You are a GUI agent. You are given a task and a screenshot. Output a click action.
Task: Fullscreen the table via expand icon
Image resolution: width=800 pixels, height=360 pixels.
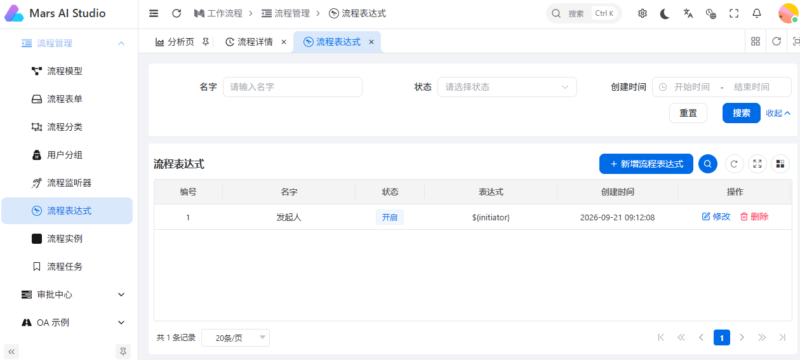(757, 164)
